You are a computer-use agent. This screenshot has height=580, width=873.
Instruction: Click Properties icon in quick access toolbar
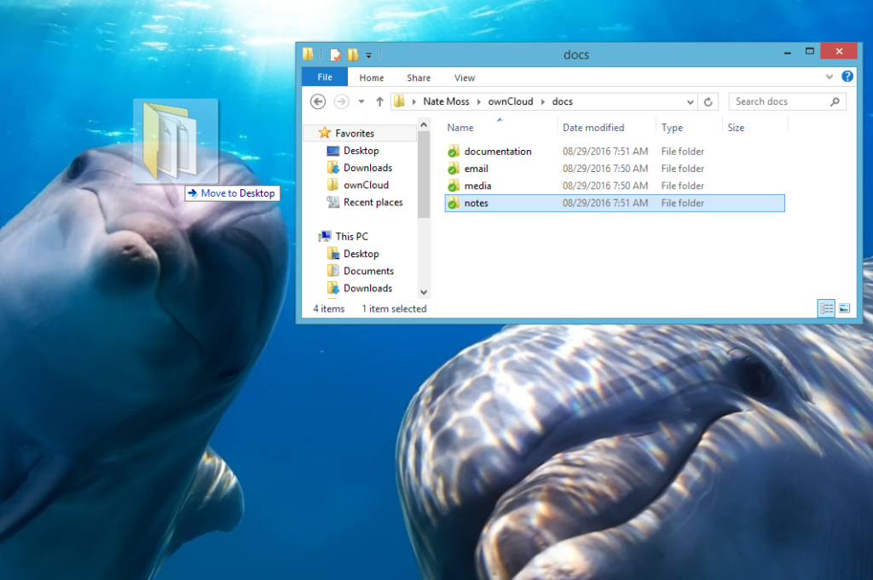click(335, 55)
